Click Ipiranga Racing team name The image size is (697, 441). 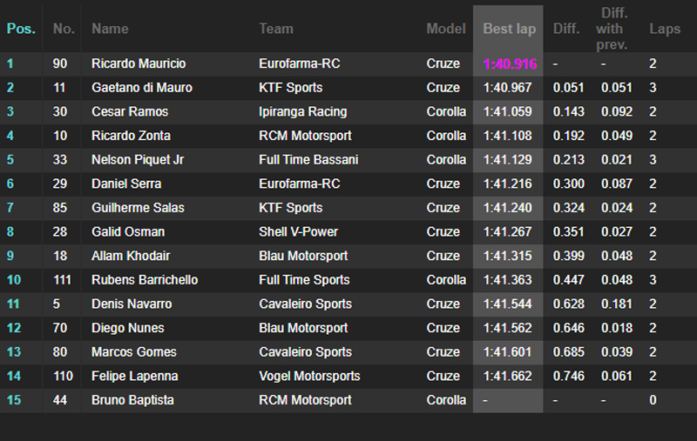[x=303, y=111]
